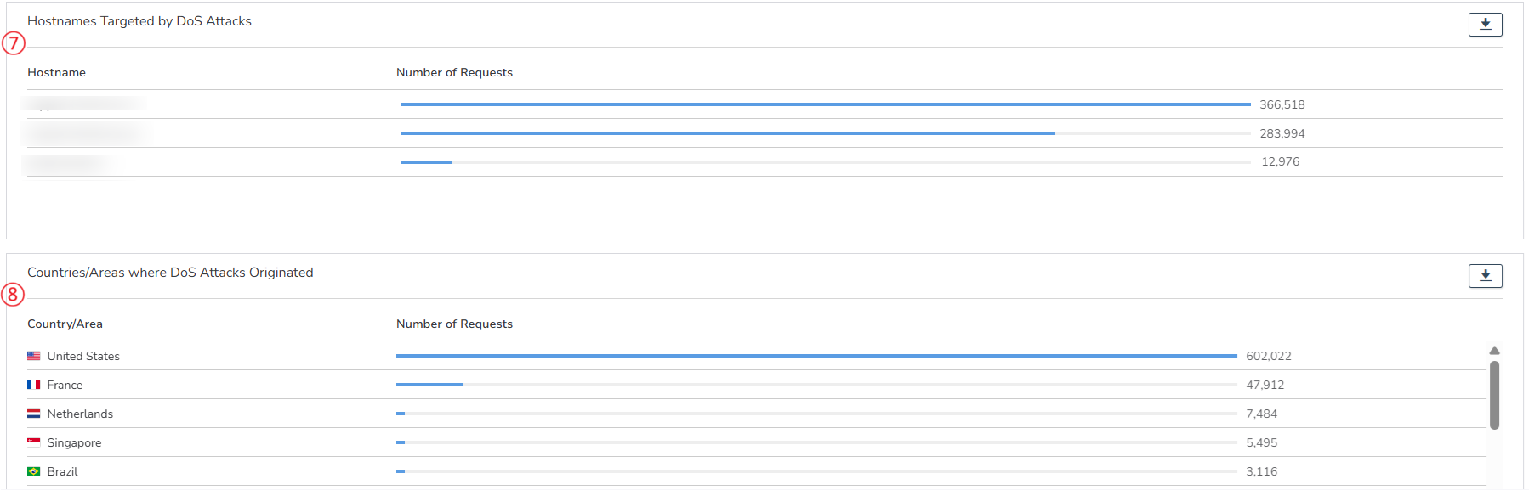Click the United States flag icon
Viewport: 1529px width, 490px height.
point(34,356)
